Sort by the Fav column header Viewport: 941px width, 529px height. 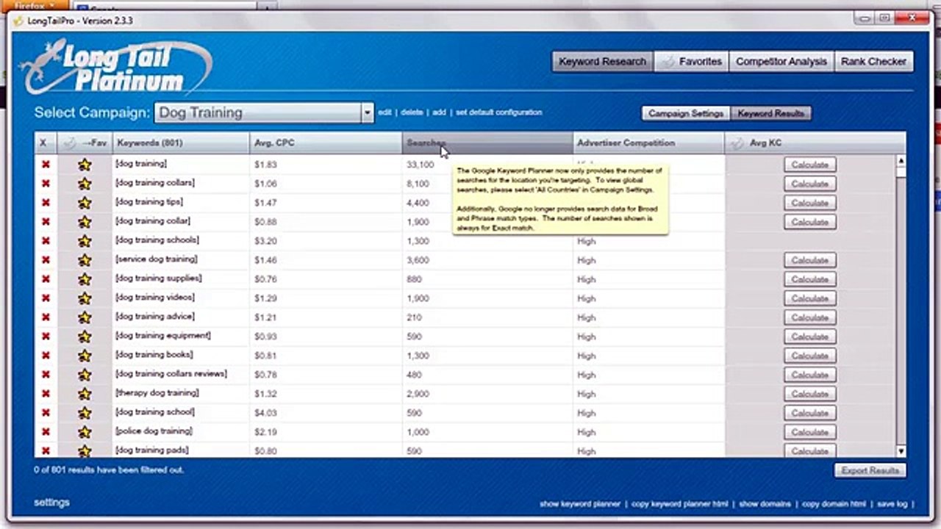[x=85, y=143]
